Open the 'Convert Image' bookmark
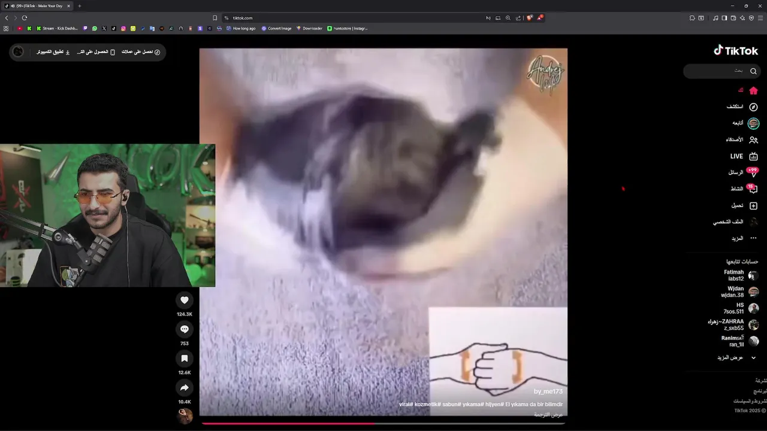Screen dimensions: 767x431 [276, 28]
